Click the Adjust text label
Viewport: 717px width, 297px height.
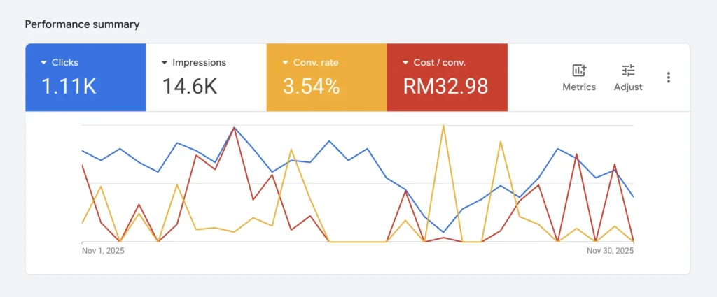(628, 87)
